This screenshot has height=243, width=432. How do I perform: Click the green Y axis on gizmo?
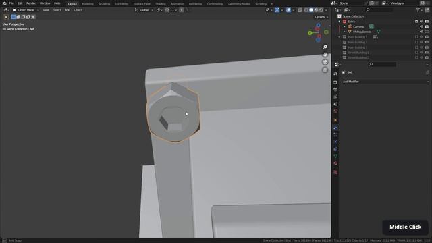click(x=310, y=33)
